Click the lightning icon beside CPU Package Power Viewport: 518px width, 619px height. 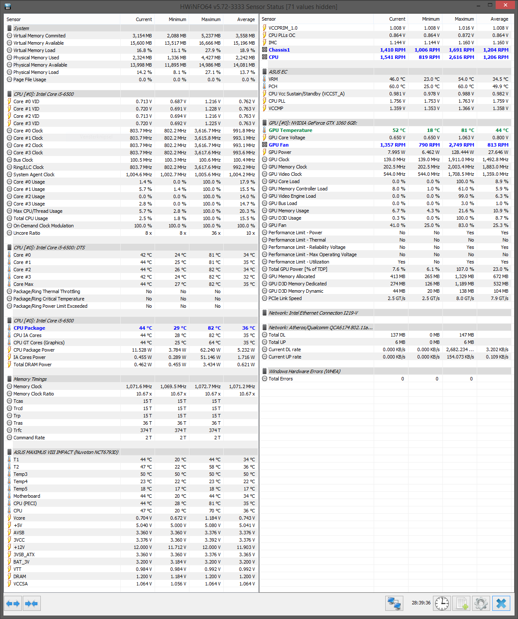pos(9,350)
